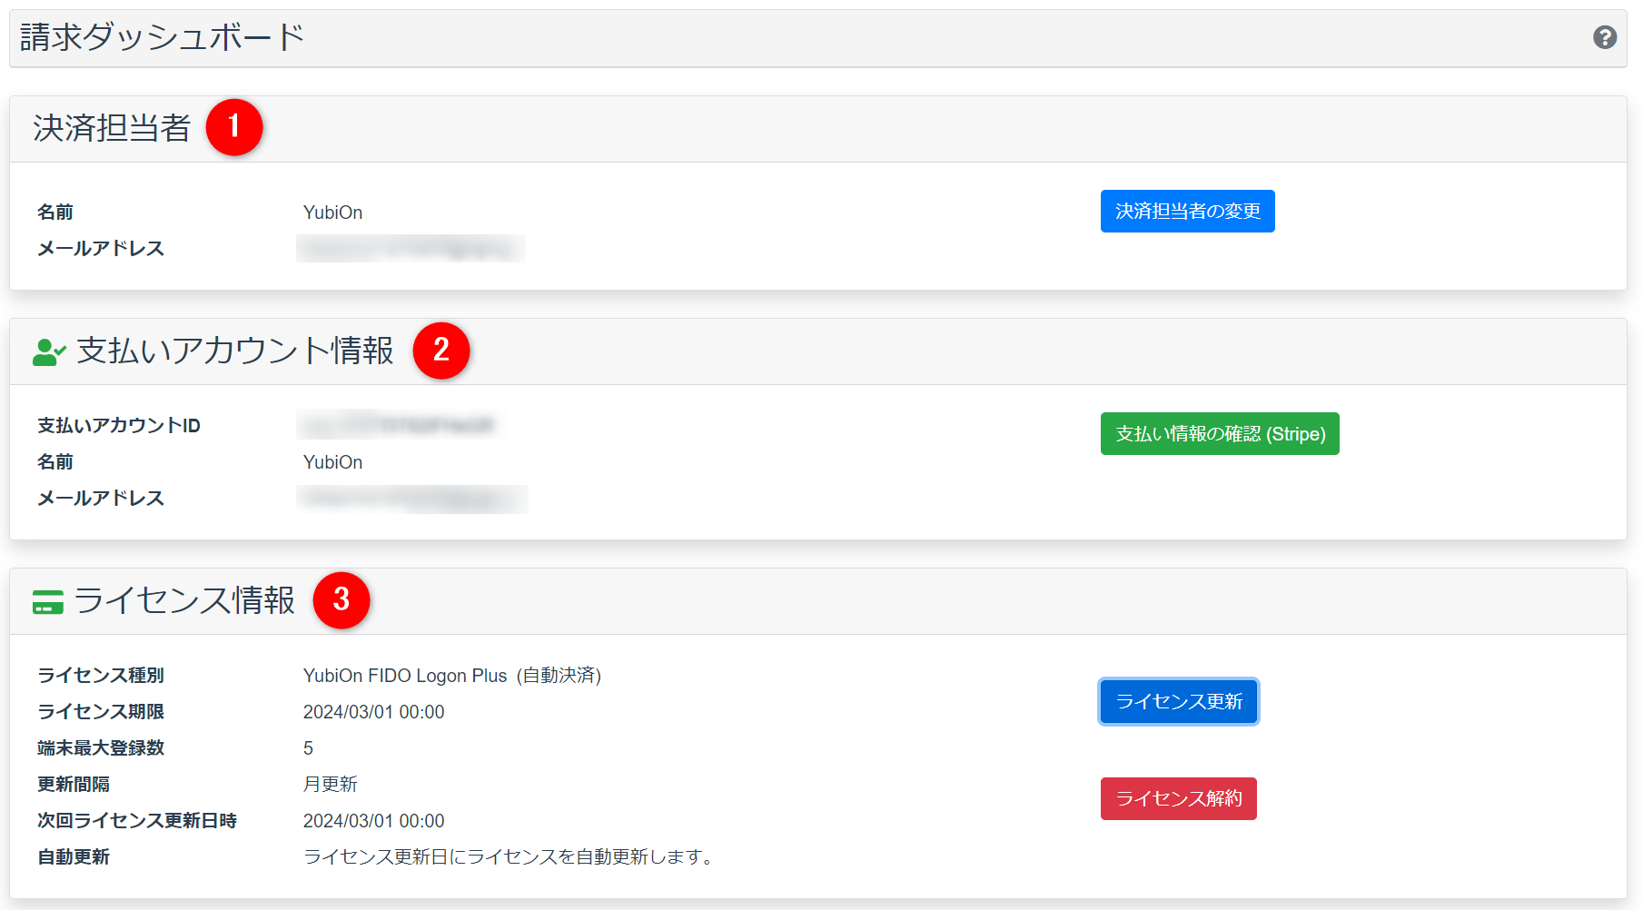Viewport: 1643px width, 910px height.
Task: Click the 更新間隔 label
Action: pos(74,785)
